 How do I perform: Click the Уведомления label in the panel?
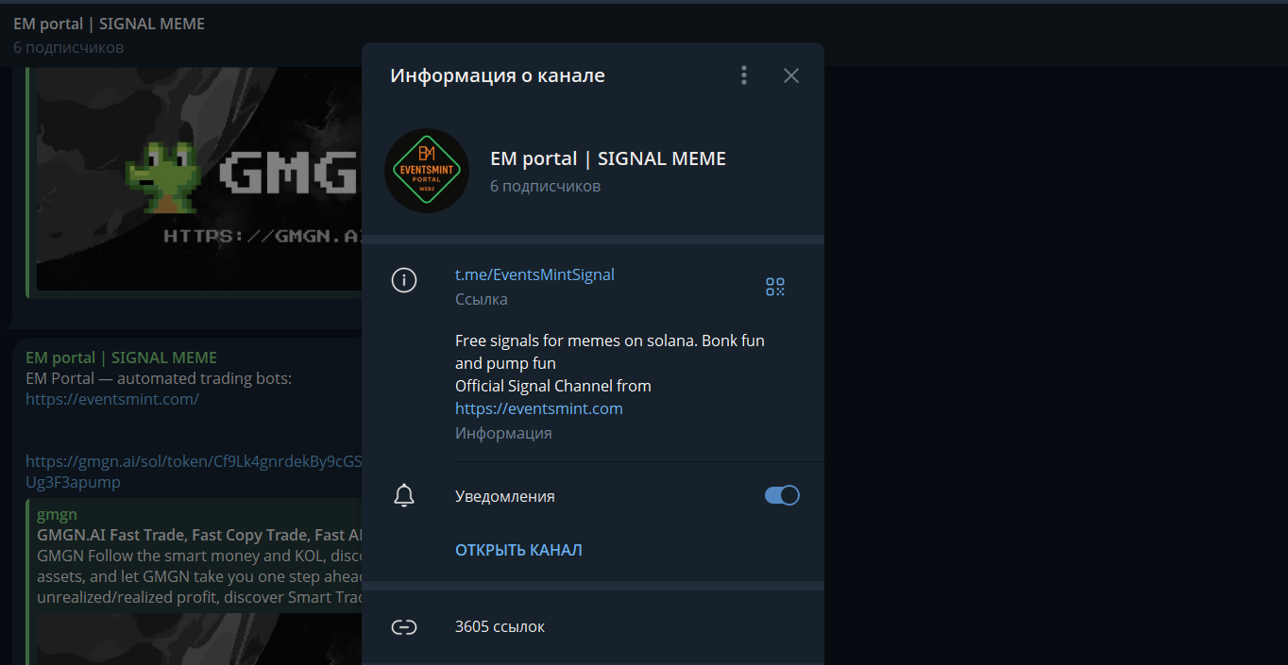click(x=504, y=496)
